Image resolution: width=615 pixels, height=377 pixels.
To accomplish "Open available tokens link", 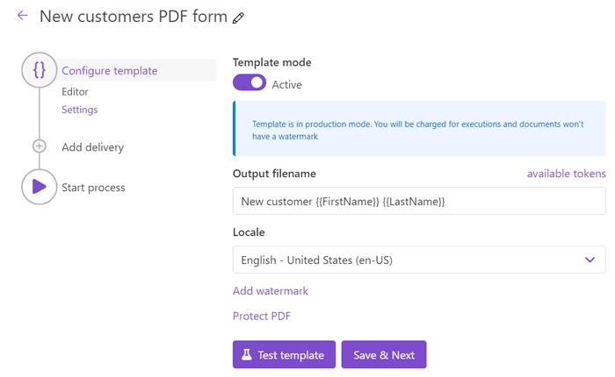I will (567, 174).
